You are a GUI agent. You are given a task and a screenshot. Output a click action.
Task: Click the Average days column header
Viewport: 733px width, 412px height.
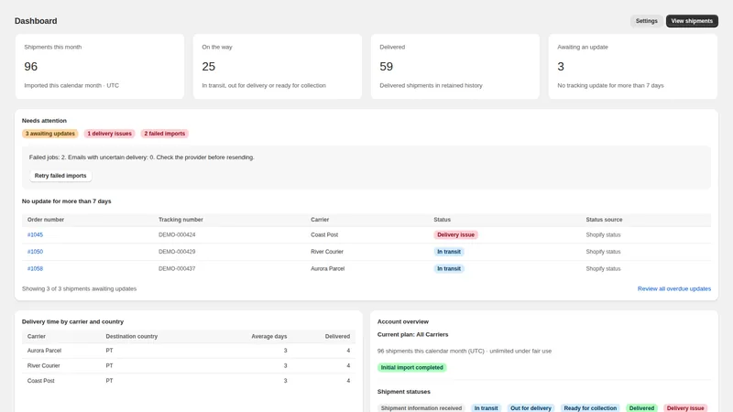[x=268, y=336]
